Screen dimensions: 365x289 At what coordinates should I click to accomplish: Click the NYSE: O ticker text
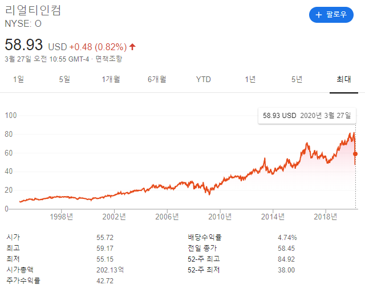(x=23, y=24)
